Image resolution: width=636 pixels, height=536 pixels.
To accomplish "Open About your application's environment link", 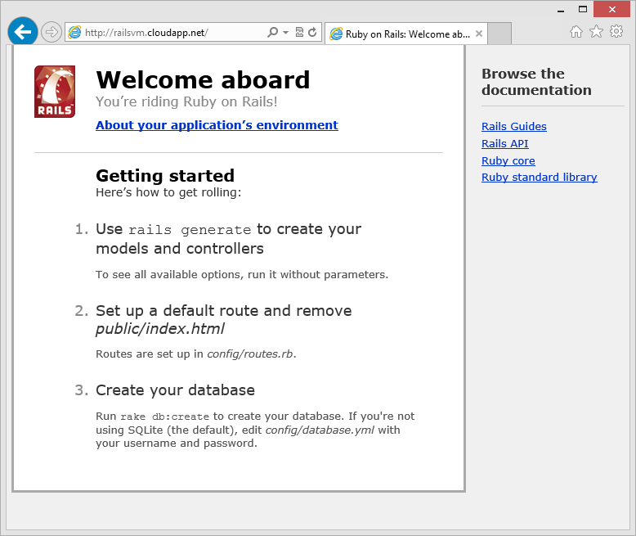I will (x=217, y=125).
